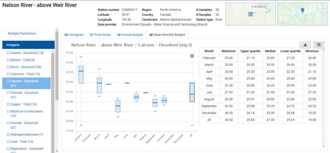The height and width of the screenshot is (153, 330).
Task: Open the chart hamburger context menu
Action: click(x=192, y=56)
